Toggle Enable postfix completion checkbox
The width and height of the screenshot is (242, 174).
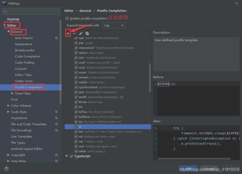coord(67,18)
